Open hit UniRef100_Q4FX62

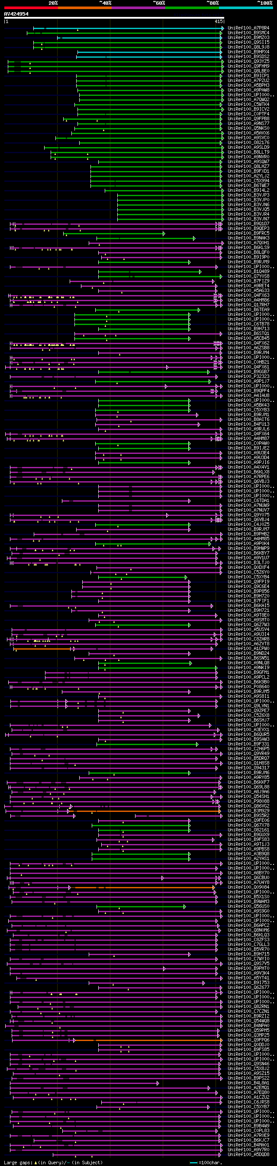pos(248,343)
